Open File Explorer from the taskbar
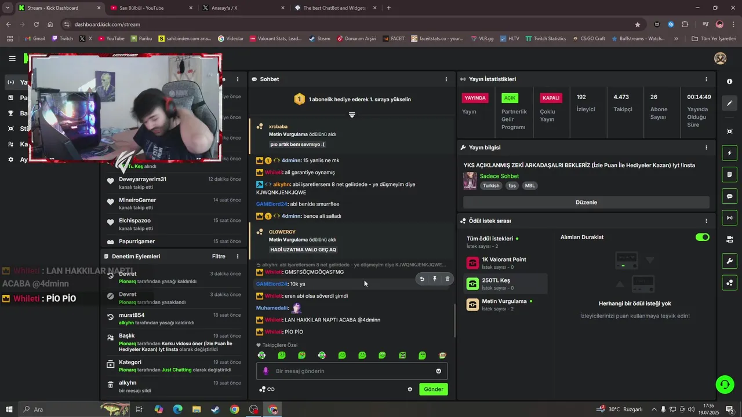The image size is (742, 417). [196, 409]
